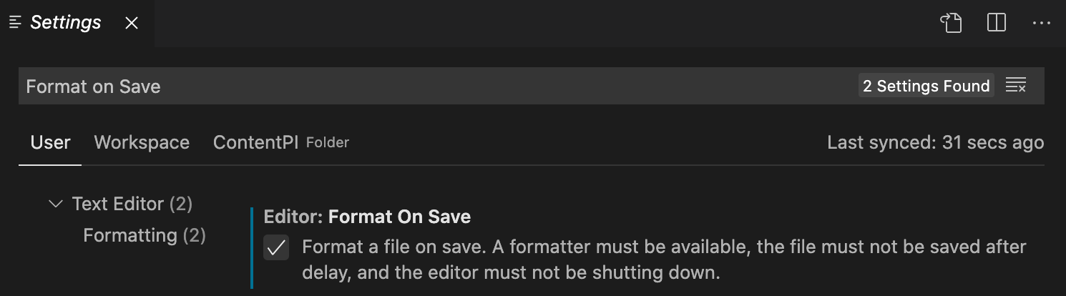Disable the Format On Save checkbox
The height and width of the screenshot is (296, 1066).
coord(276,248)
